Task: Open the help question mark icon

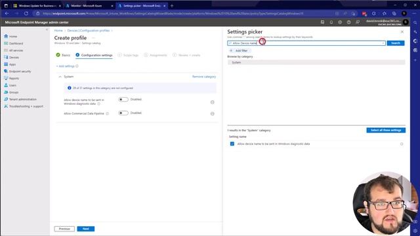Action: (348, 22)
